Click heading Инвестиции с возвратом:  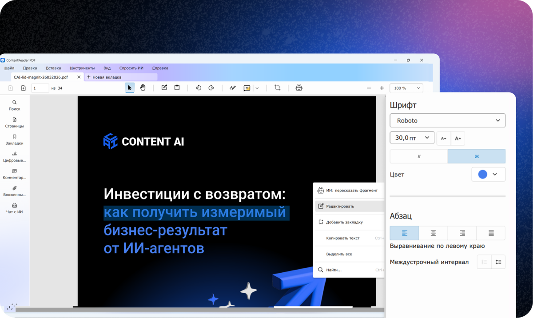pos(195,194)
